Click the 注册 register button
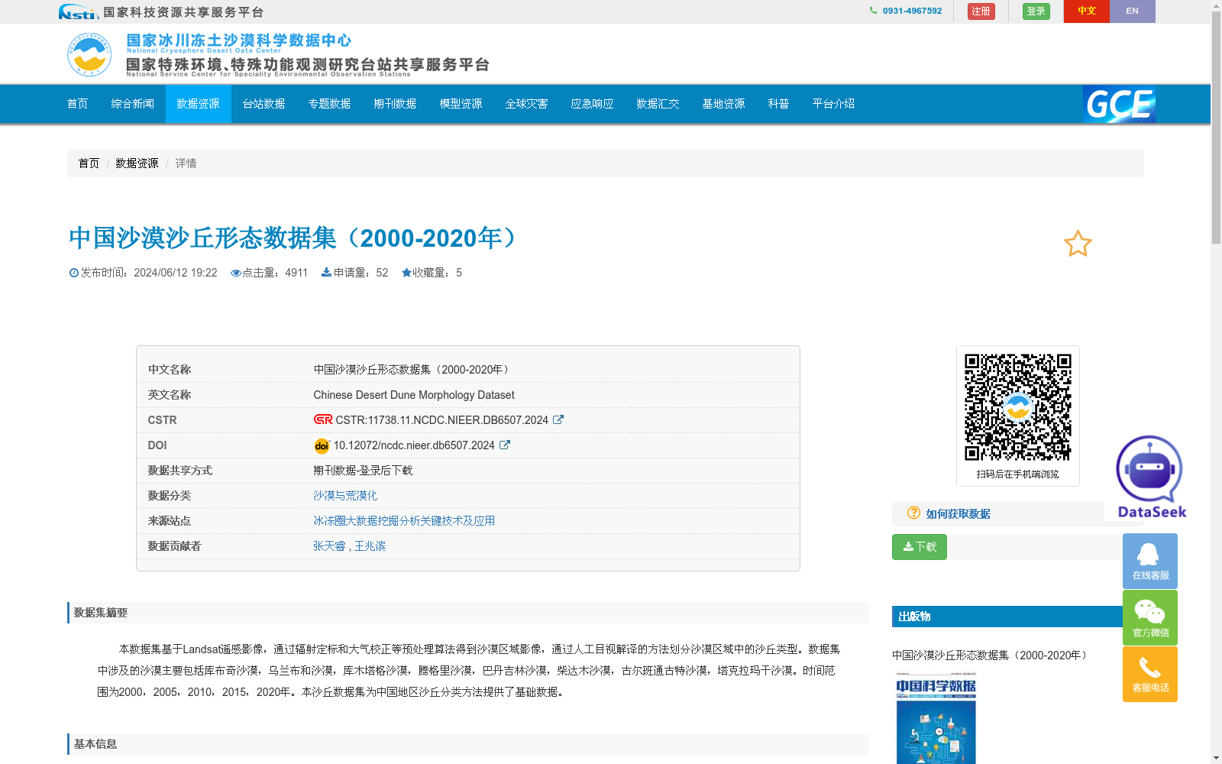 tap(981, 11)
